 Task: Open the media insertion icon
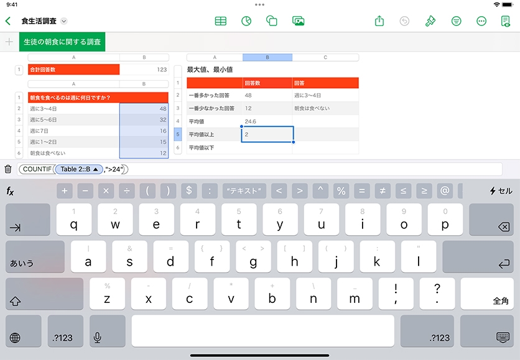[x=298, y=20]
